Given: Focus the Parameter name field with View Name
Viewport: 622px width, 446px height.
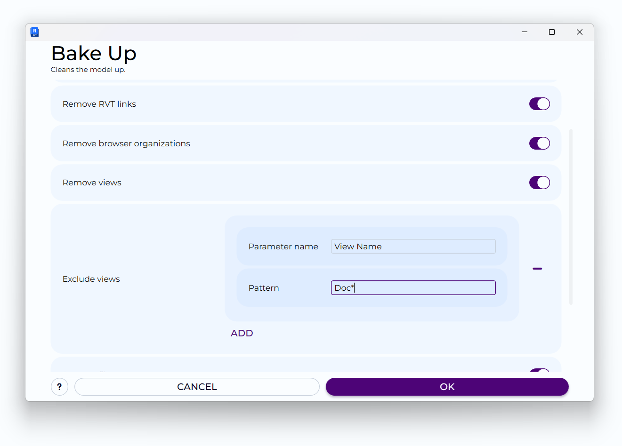Looking at the screenshot, I should click(x=413, y=247).
